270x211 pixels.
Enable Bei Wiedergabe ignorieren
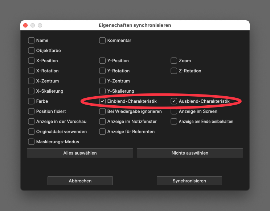click(x=102, y=111)
